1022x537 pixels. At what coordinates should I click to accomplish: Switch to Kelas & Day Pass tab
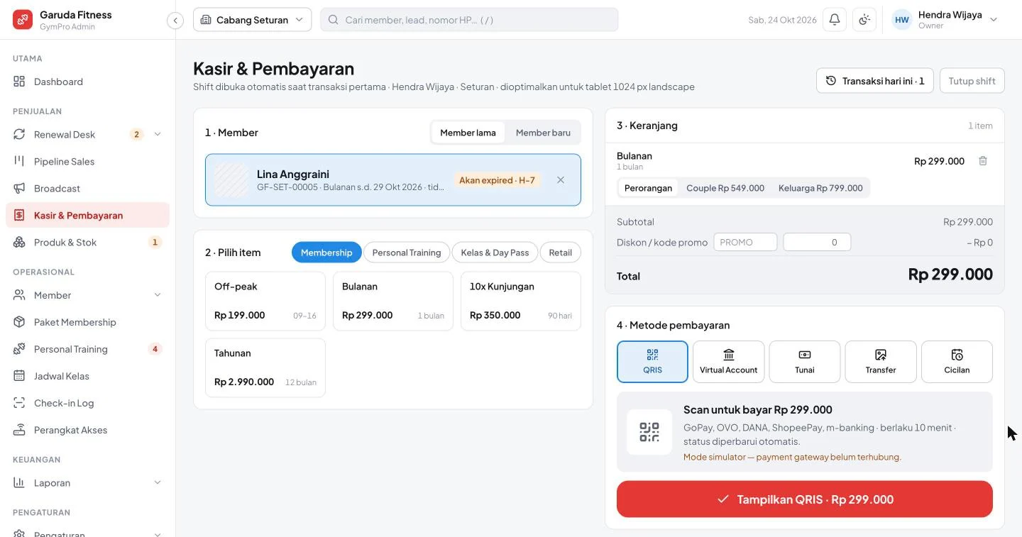[x=495, y=253]
